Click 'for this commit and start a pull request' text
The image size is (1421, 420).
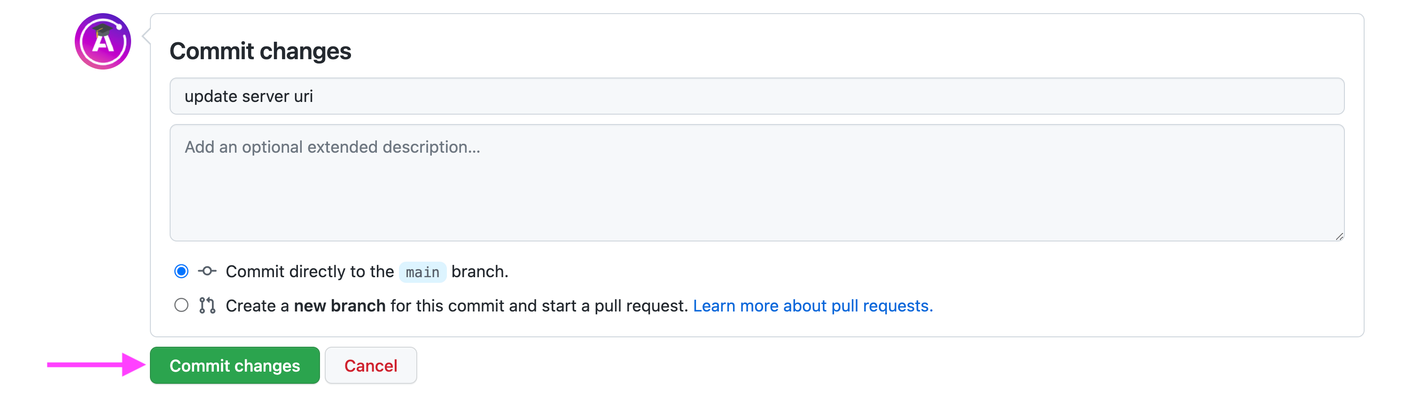539,306
